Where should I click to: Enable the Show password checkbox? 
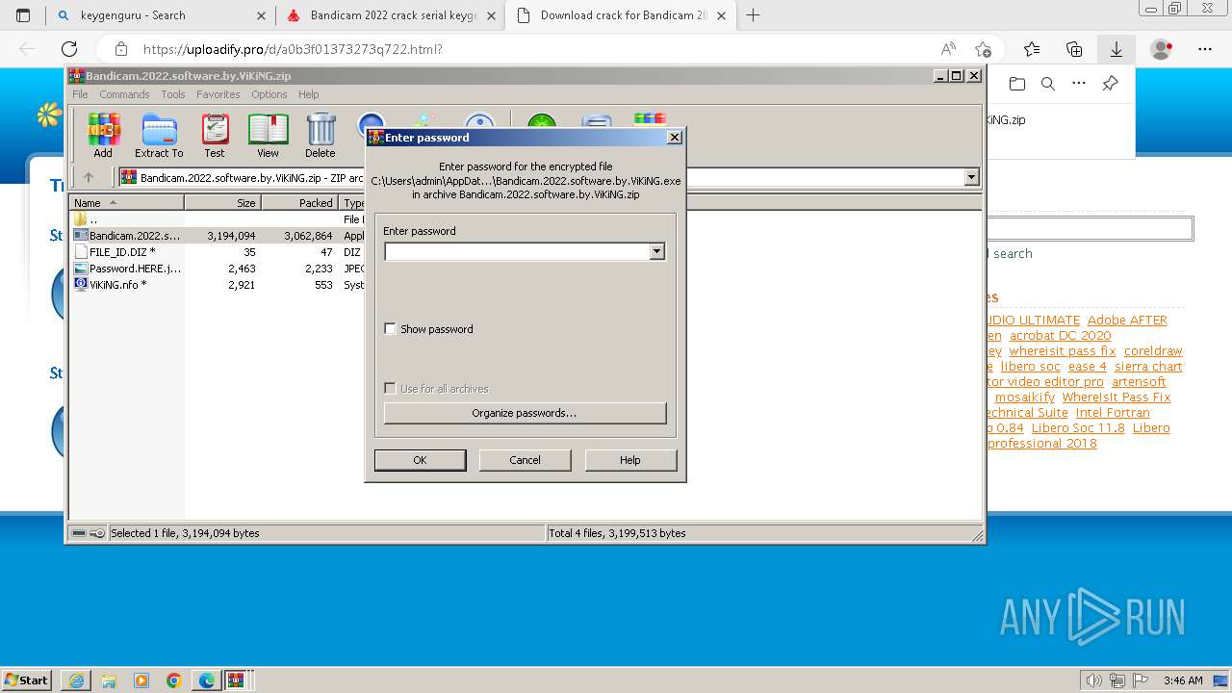pos(390,329)
